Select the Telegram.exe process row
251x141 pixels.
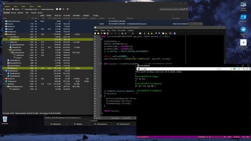48,81
